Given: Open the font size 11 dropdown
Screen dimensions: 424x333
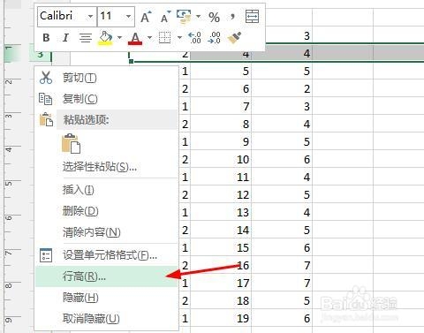Looking at the screenshot, I should (128, 16).
